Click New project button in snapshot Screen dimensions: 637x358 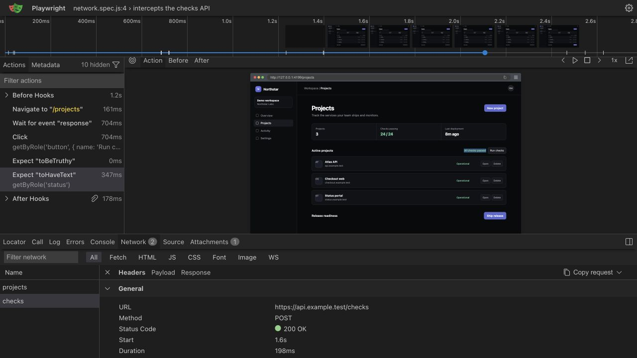pos(495,108)
